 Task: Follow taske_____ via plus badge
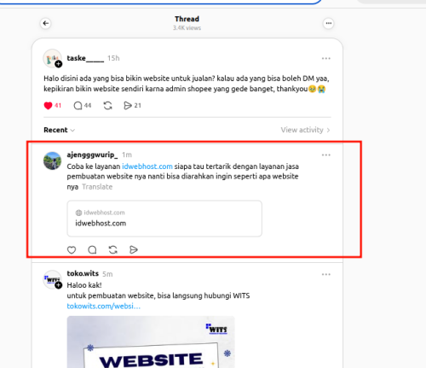tap(59, 64)
